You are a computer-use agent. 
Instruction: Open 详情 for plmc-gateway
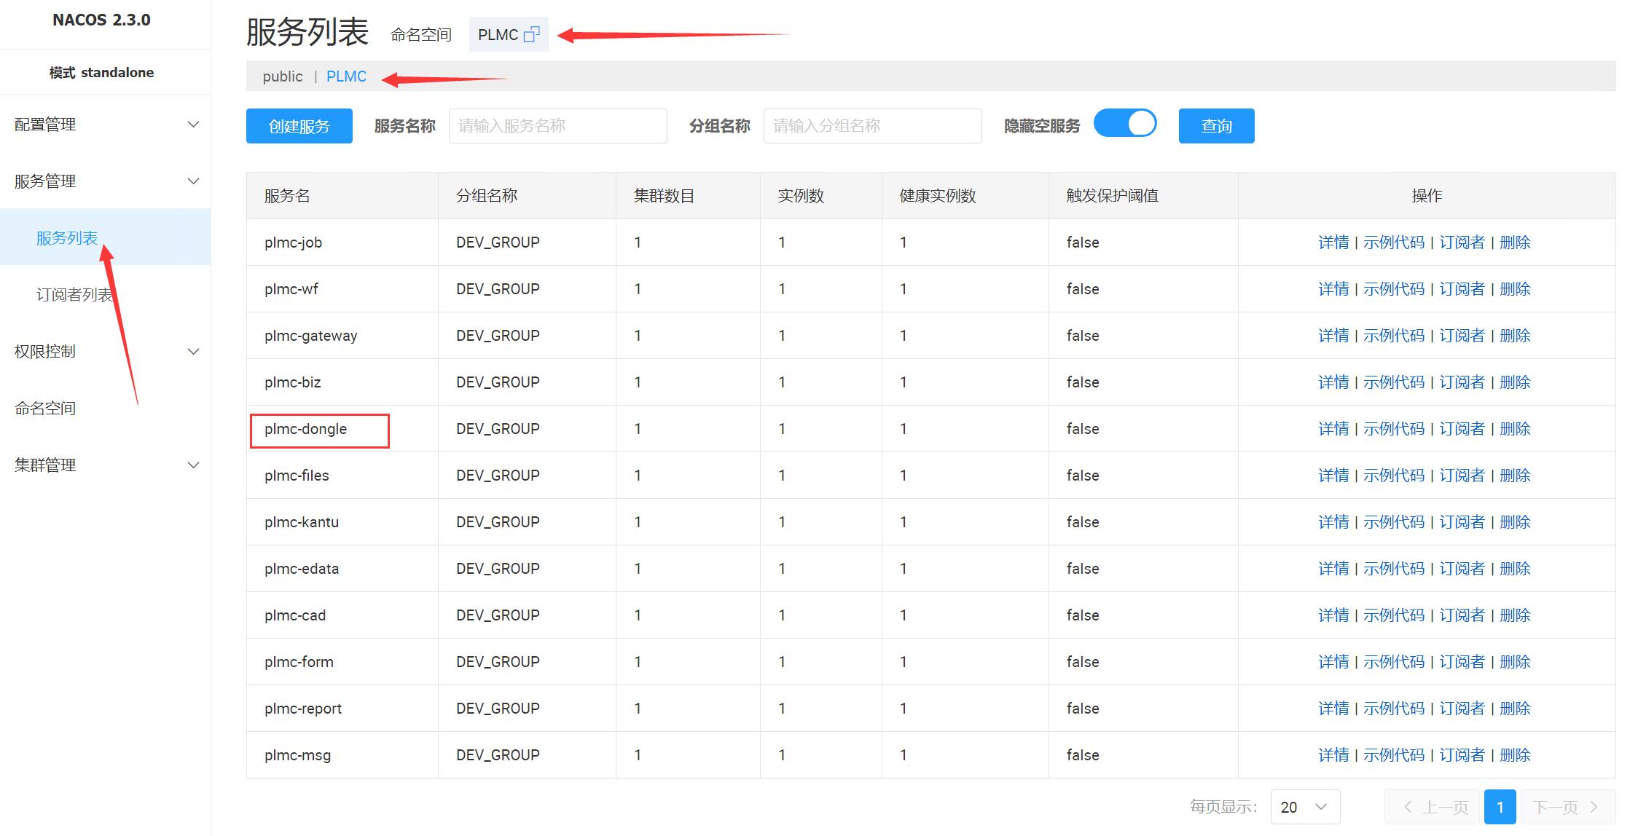(1333, 336)
